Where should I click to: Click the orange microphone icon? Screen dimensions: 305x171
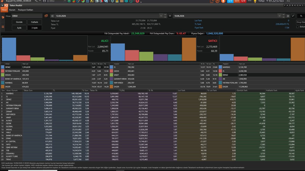(x=223, y=1)
